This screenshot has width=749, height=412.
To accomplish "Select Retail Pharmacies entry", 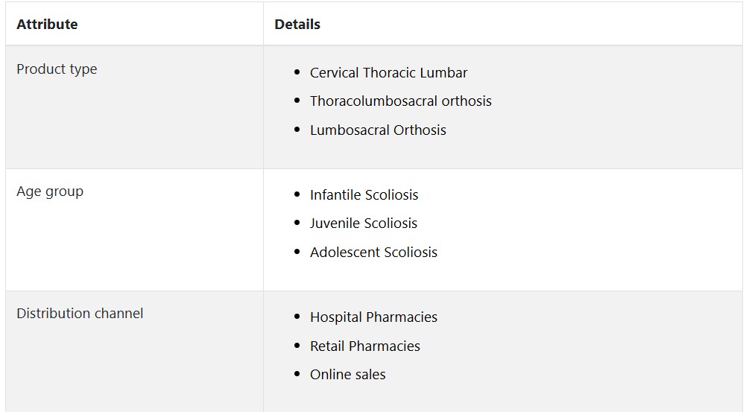I will [365, 346].
